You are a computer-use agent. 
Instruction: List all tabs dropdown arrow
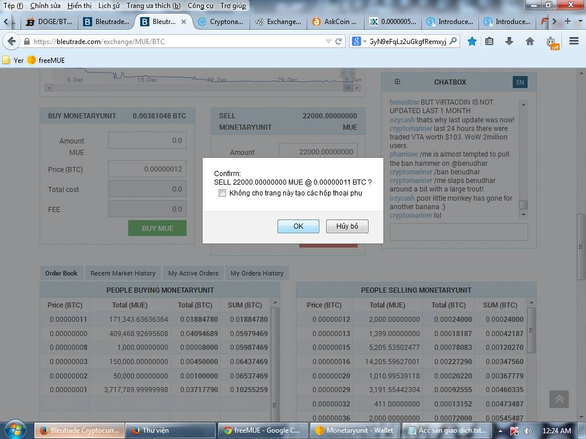tap(580, 21)
